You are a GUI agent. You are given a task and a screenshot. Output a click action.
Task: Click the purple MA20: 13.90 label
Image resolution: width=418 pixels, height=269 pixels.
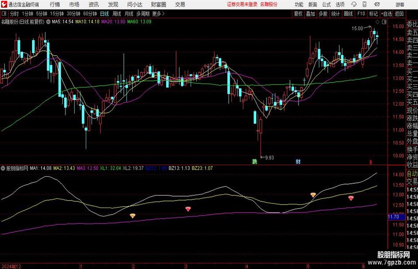point(113,22)
